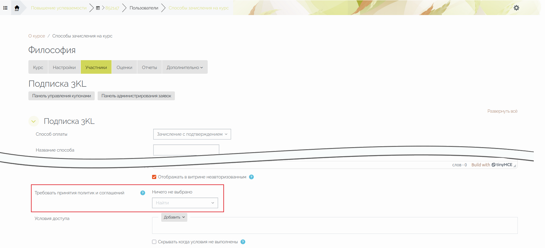Open help for hiding when conditions unmet
This screenshot has width=545, height=248.
pyautogui.click(x=243, y=242)
